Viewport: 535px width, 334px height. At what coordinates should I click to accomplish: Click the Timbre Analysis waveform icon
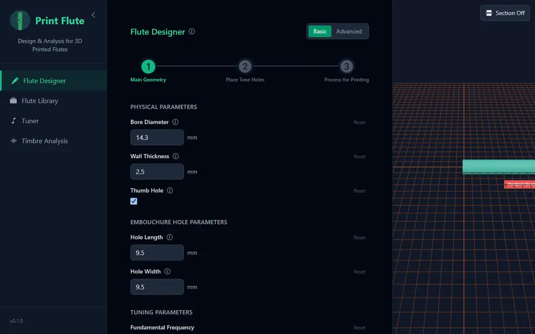point(13,141)
